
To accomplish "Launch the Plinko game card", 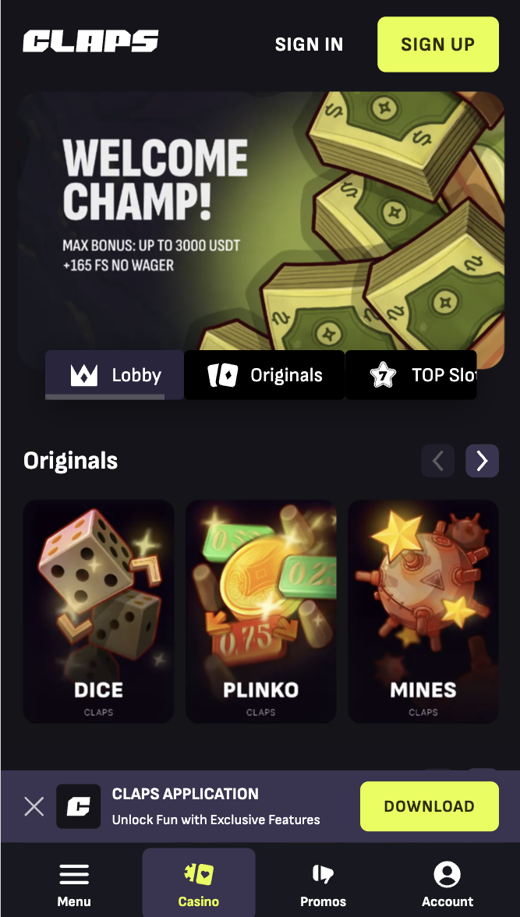I will tap(261, 611).
